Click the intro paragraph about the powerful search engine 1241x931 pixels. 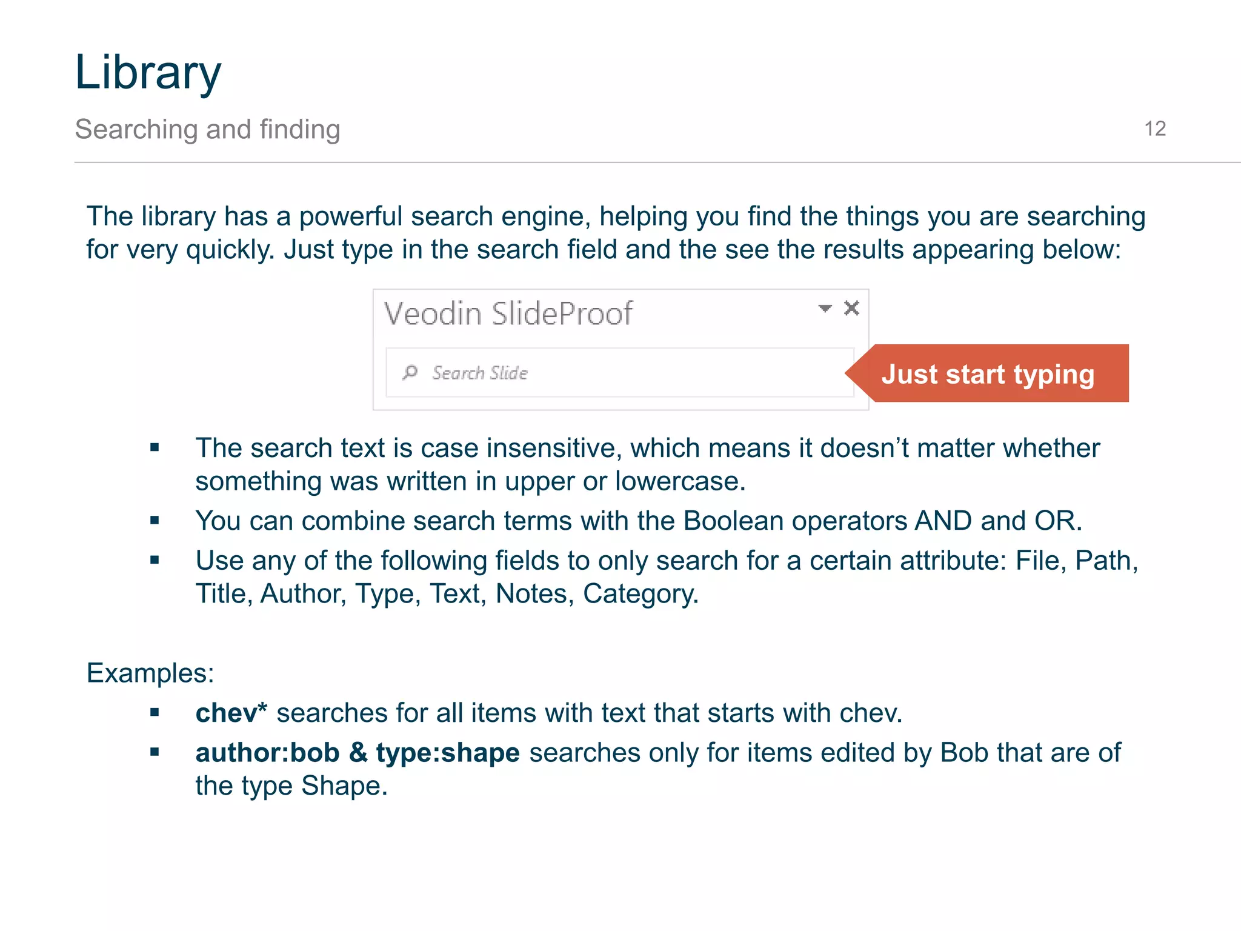[615, 233]
